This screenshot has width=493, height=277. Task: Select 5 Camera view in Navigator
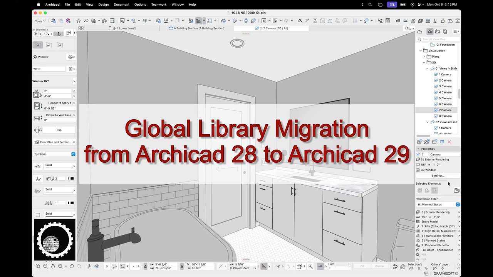pyautogui.click(x=445, y=98)
